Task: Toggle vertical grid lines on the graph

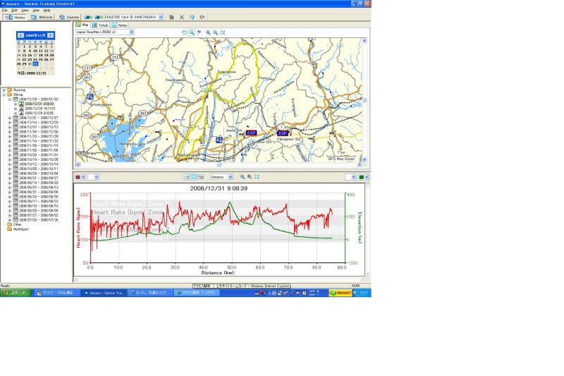Action: tap(186, 176)
